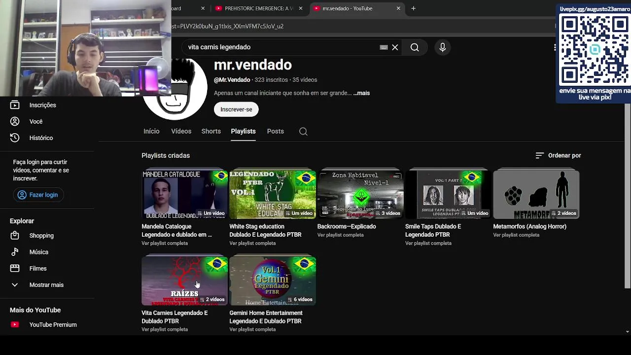Open Mandela Catalogue playlist title link
Viewport: 631px width, 355px height.
click(176, 231)
